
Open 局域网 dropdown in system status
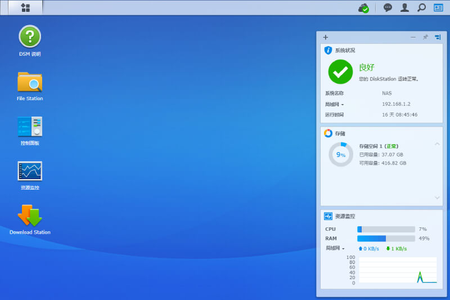[334, 104]
